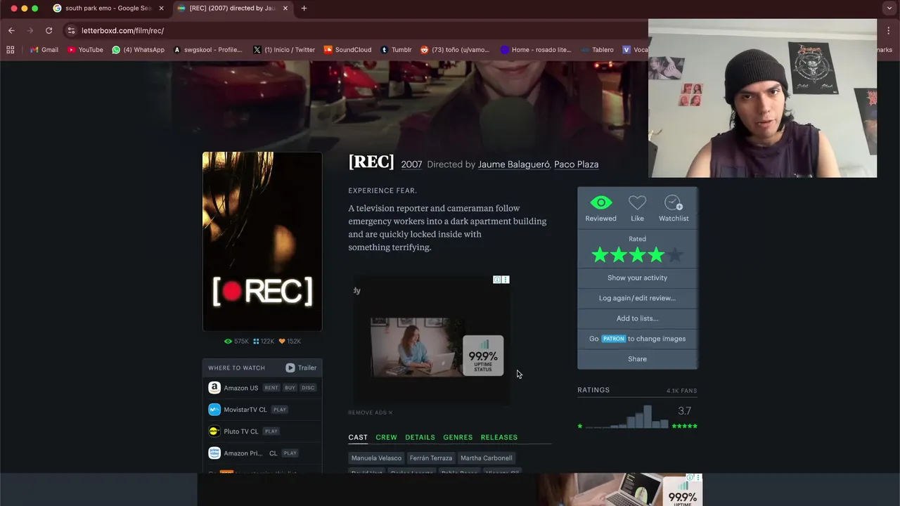The width and height of the screenshot is (900, 506).
Task: Click REMOVE ADS link
Action: pyautogui.click(x=371, y=413)
